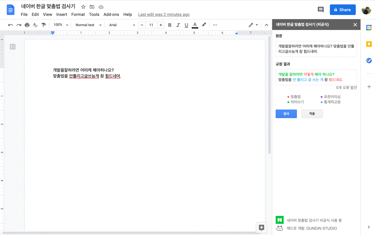Hide the side panel with the arrow
This screenshot has height=235, width=377.
coord(369,227)
